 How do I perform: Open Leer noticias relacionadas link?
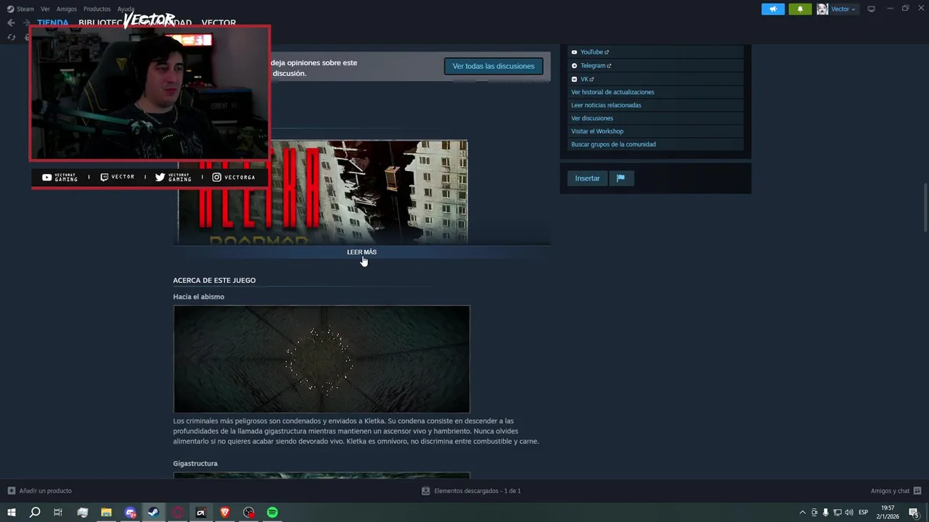[606, 105]
